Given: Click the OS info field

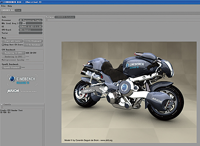Looking at the screenshot, I should click(30, 26).
